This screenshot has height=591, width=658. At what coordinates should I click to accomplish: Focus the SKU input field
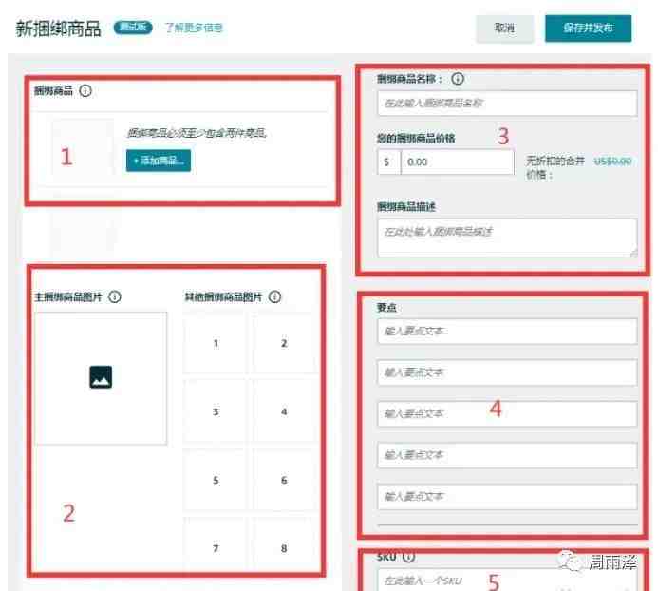pos(507,581)
